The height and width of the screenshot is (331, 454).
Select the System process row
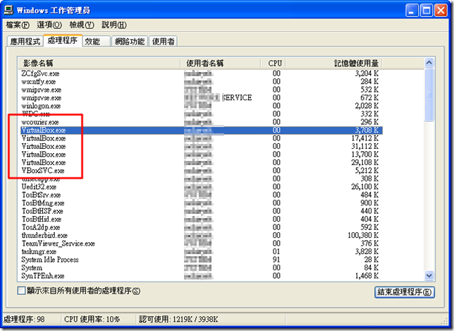200,267
